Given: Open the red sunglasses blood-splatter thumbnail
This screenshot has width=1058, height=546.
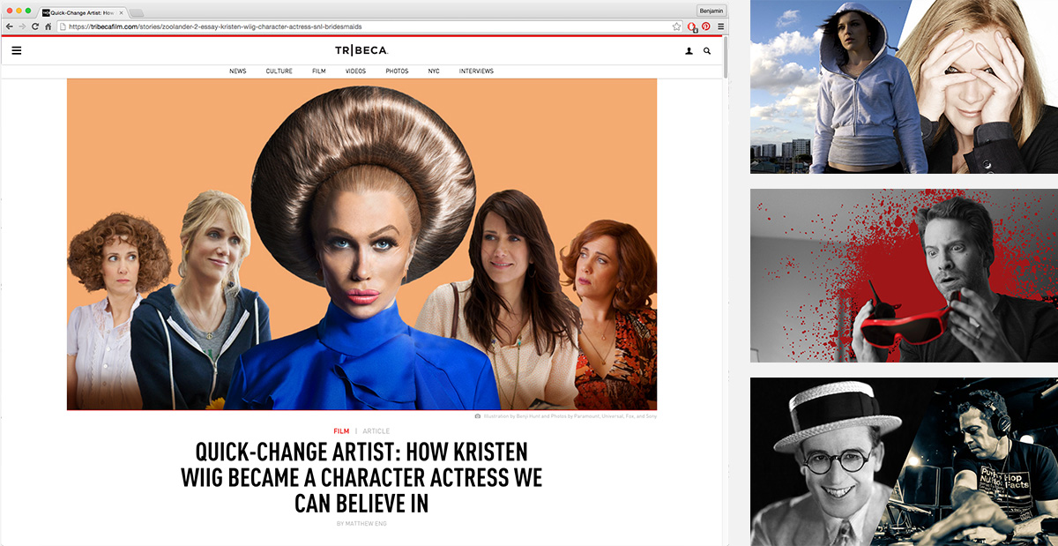Looking at the screenshot, I should 904,275.
